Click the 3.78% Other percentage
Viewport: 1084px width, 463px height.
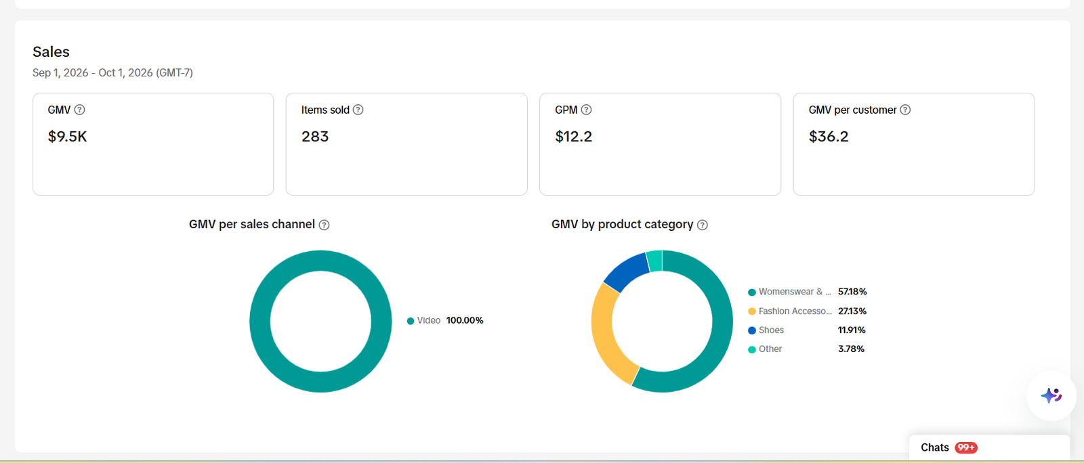[x=851, y=349]
